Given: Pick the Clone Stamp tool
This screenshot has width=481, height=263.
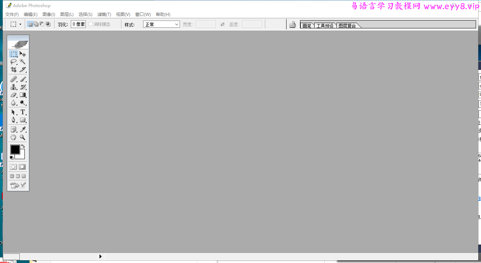Looking at the screenshot, I should pos(13,87).
